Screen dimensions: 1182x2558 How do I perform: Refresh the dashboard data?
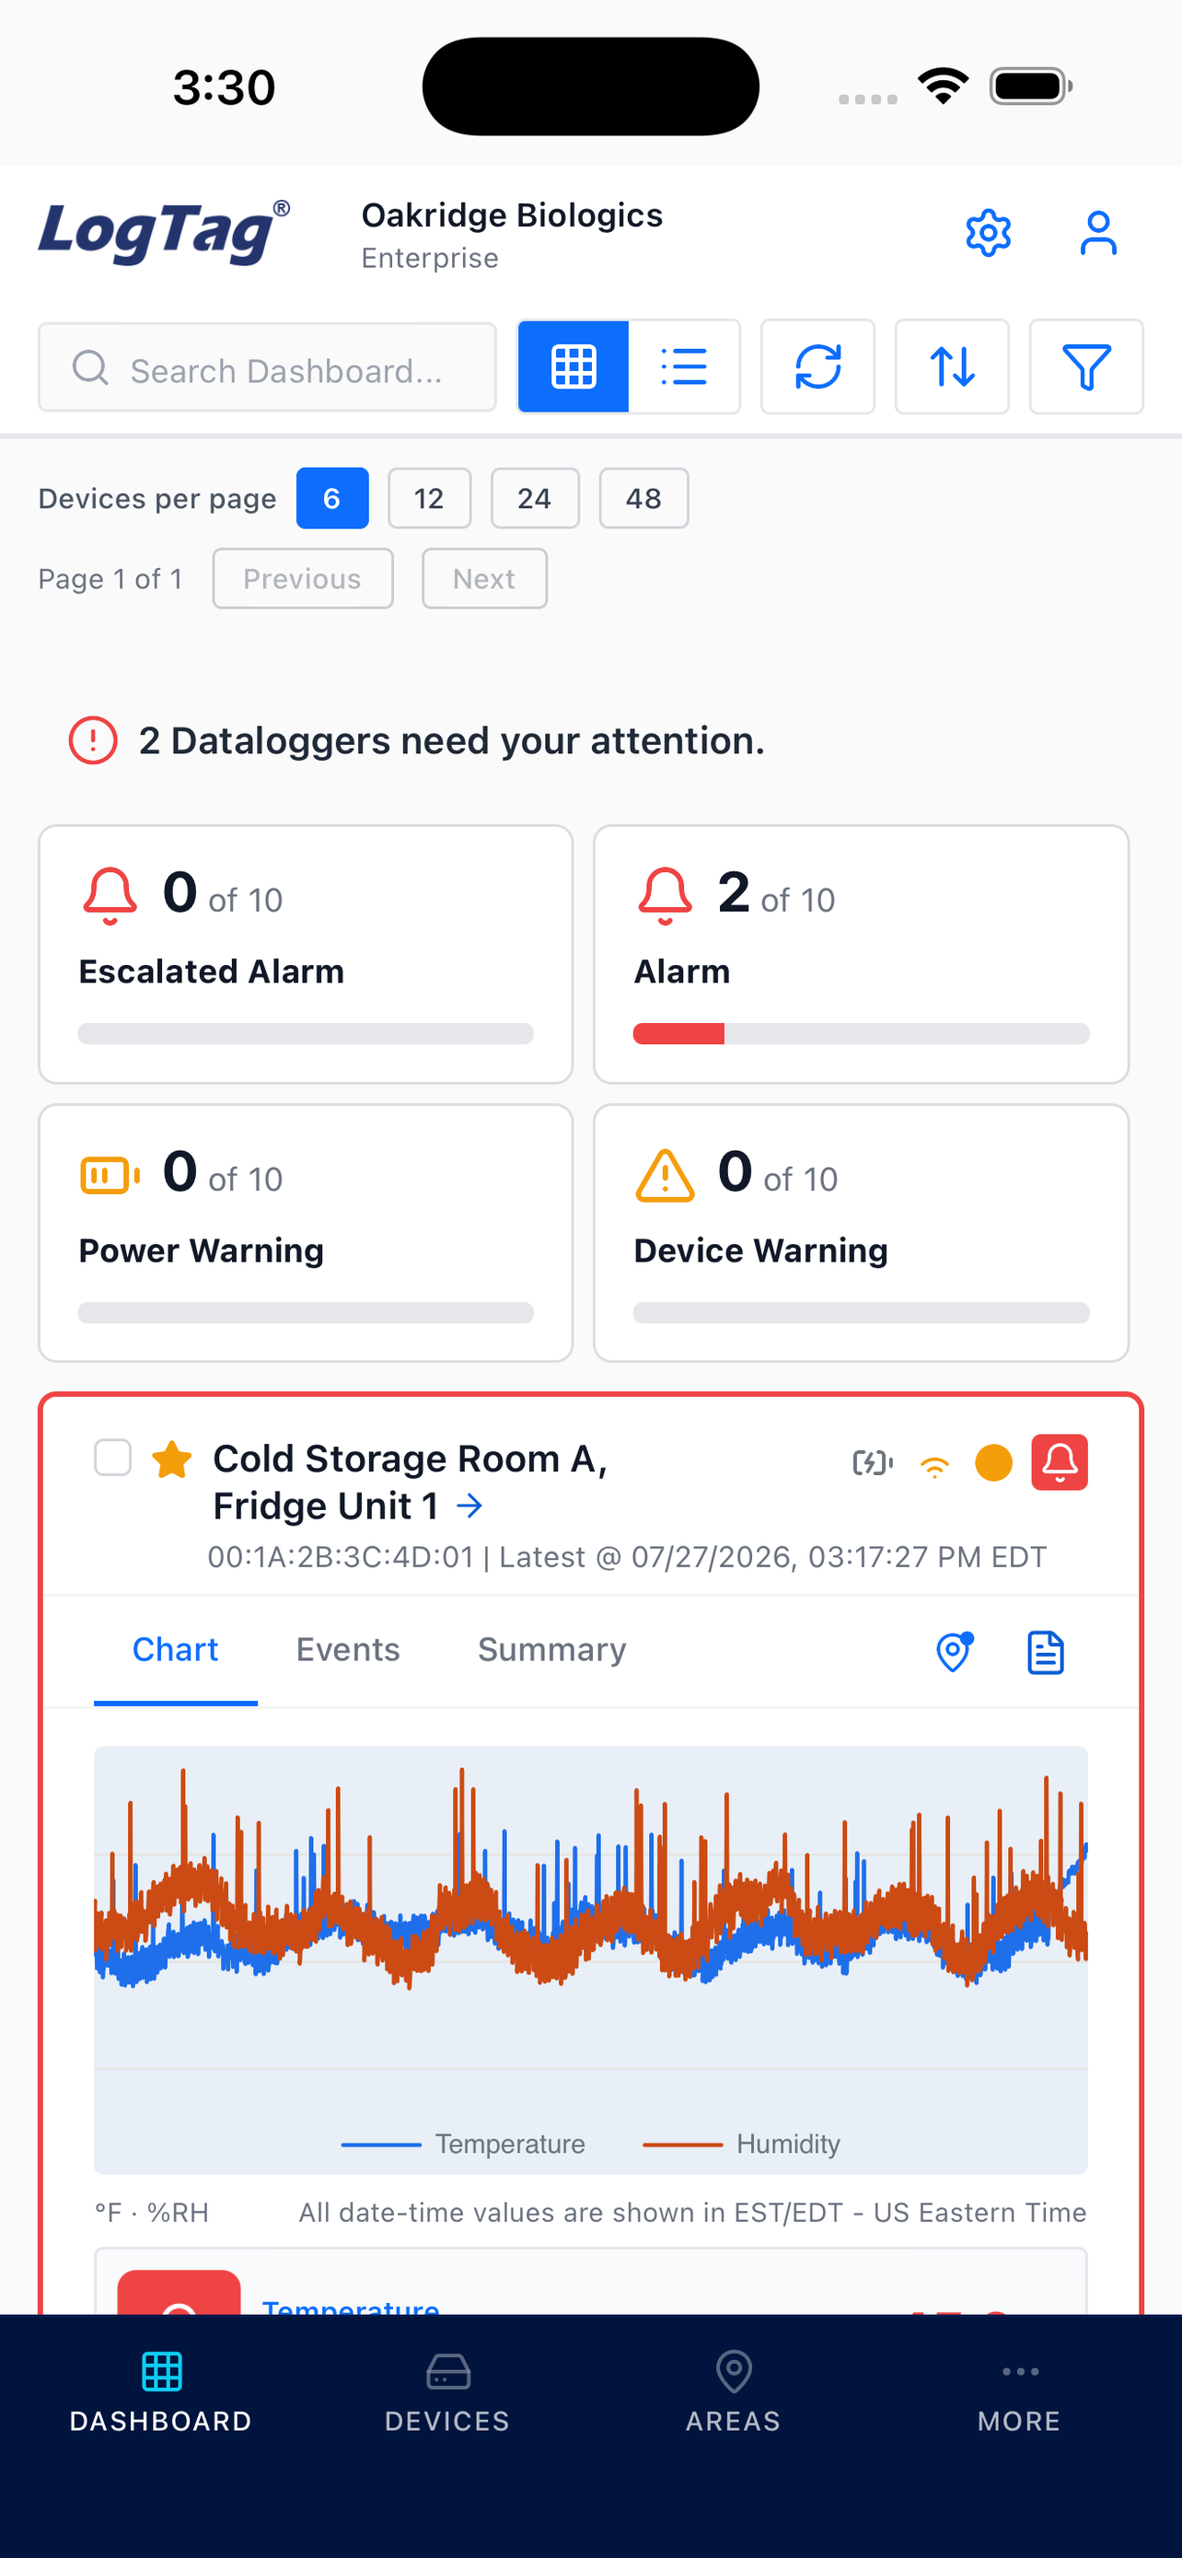click(817, 366)
